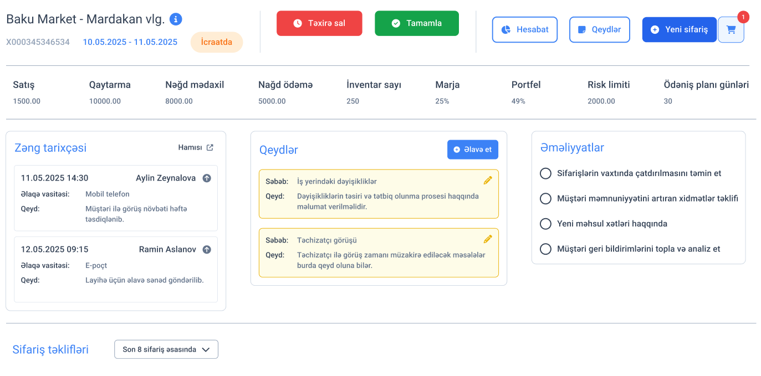Click the 'Mobil telefon' contact method text
This screenshot has height=376, width=761.
click(108, 194)
